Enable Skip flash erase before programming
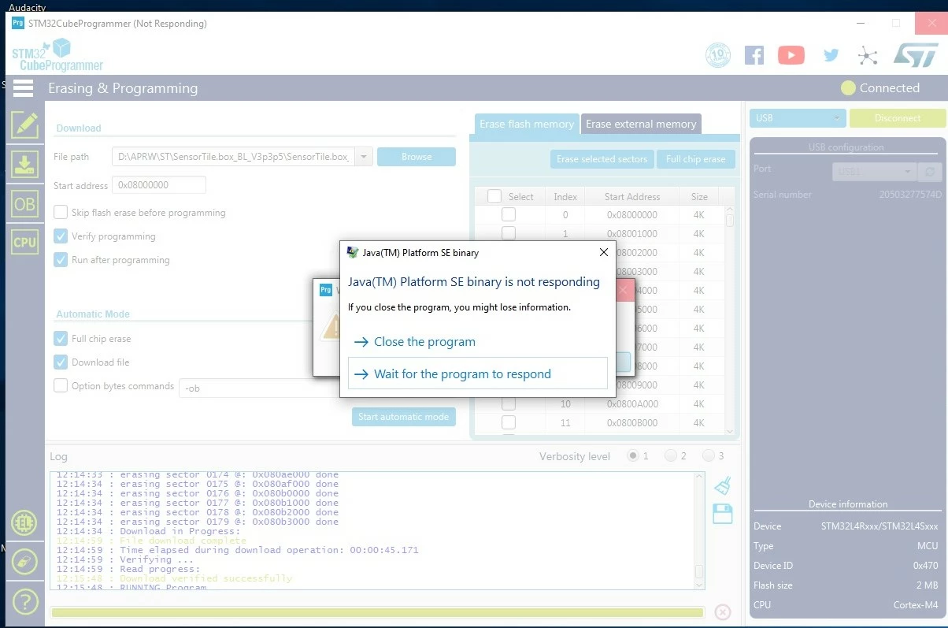Viewport: 948px width, 628px height. click(x=61, y=213)
